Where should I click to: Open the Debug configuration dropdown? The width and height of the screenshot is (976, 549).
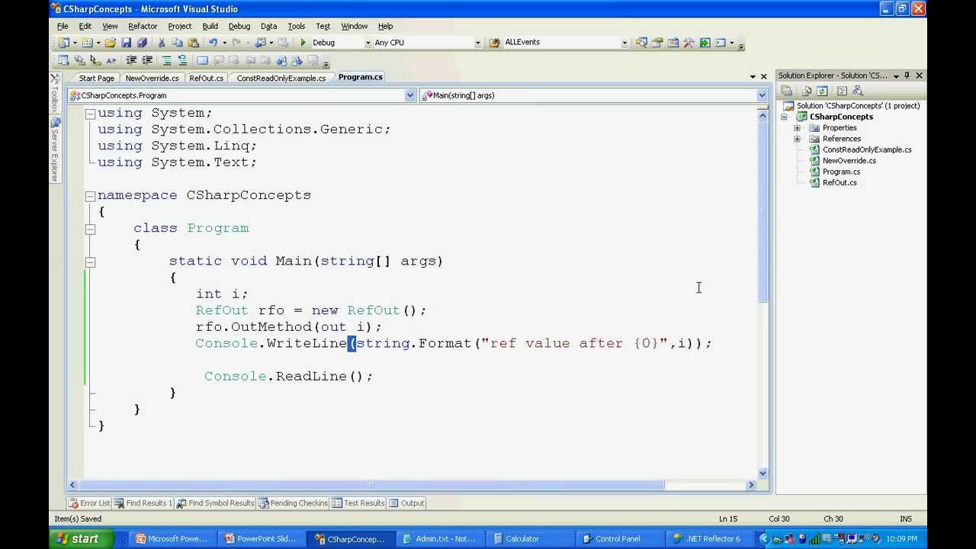(x=368, y=43)
